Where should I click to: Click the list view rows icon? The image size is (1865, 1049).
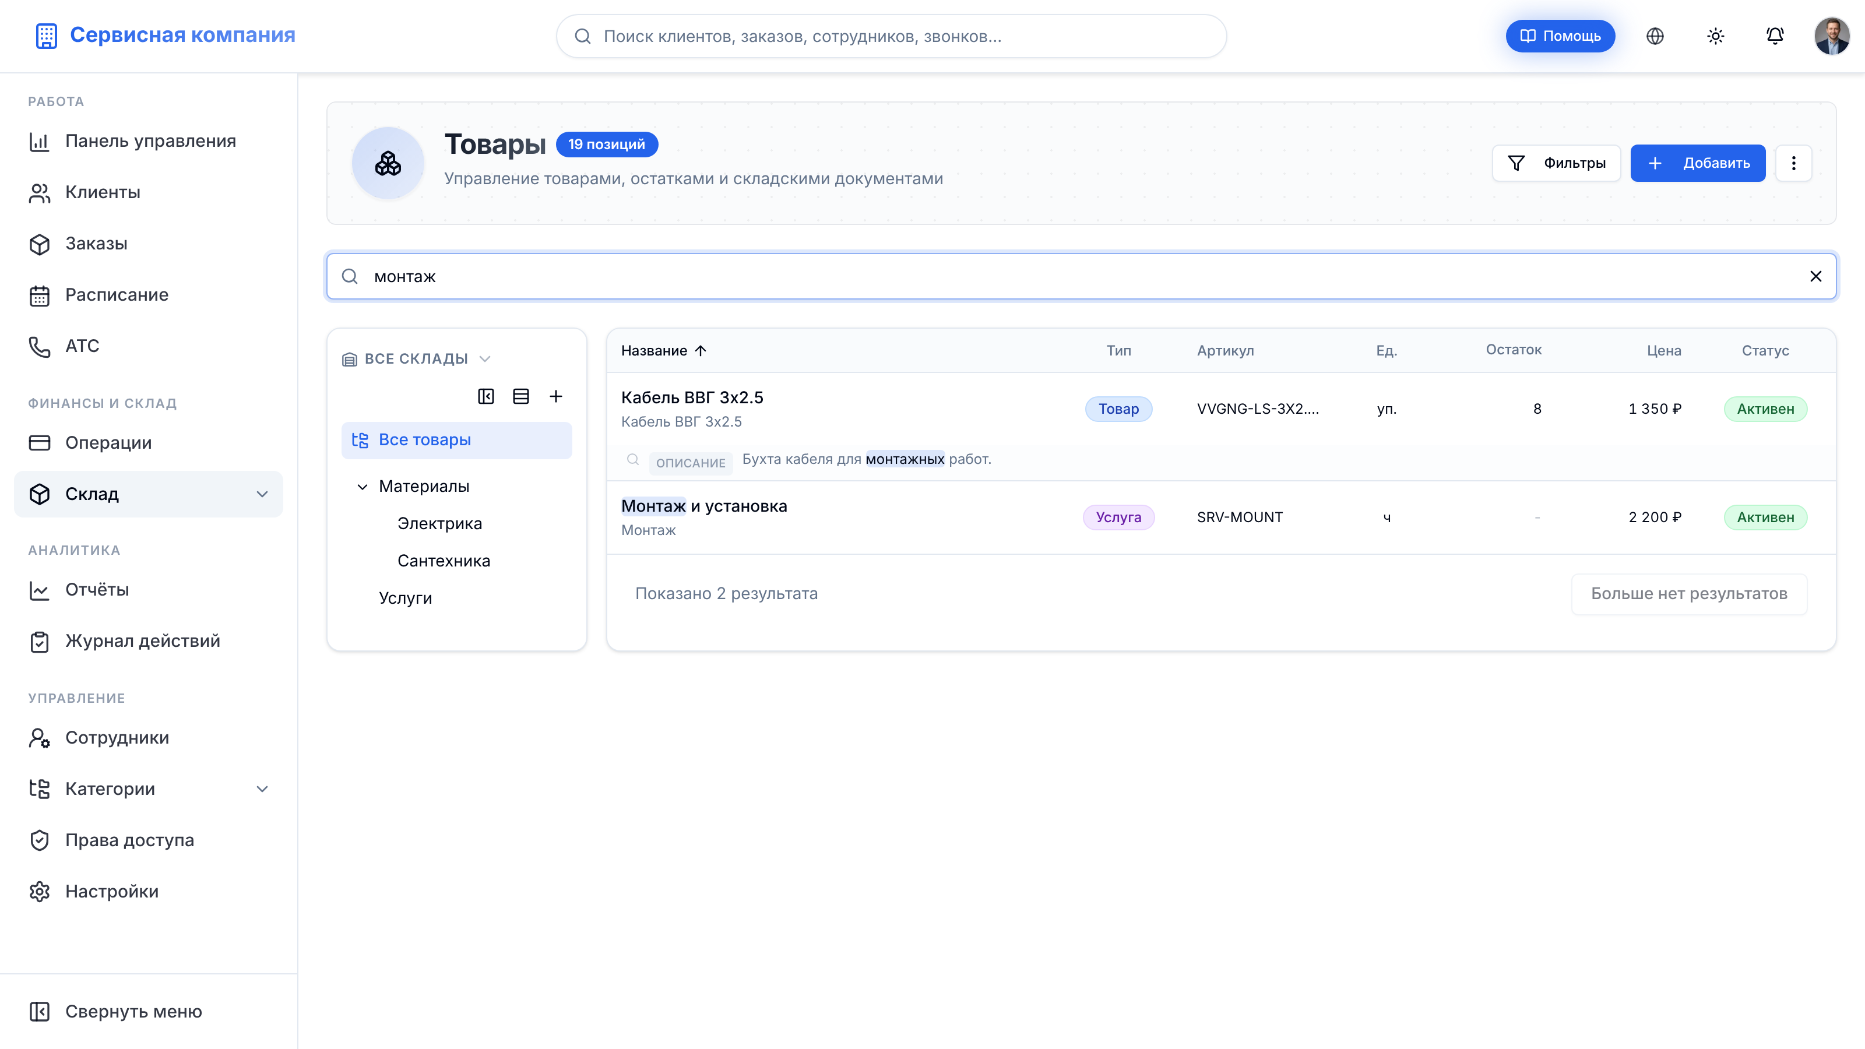520,397
